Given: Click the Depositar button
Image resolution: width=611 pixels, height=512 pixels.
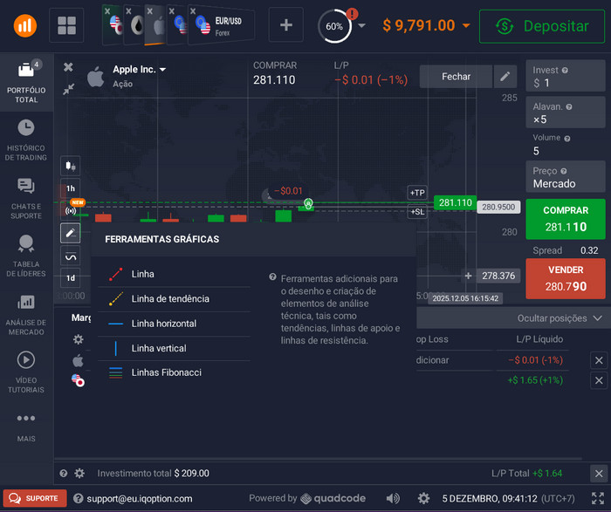Looking at the screenshot, I should coord(542,26).
